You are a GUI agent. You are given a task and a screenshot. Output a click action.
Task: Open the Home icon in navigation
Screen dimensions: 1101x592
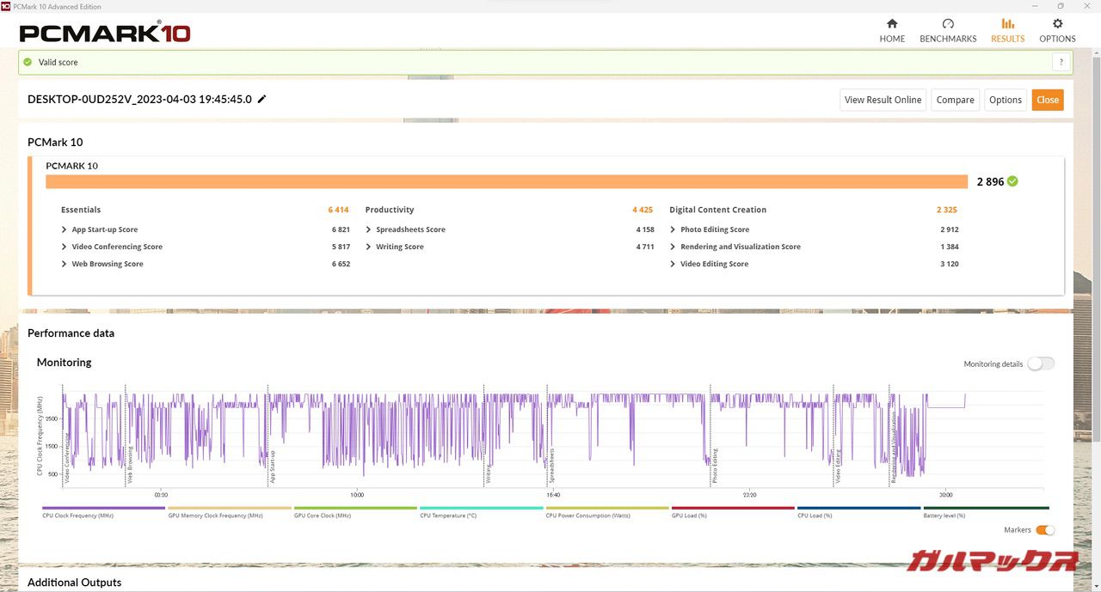pyautogui.click(x=892, y=24)
